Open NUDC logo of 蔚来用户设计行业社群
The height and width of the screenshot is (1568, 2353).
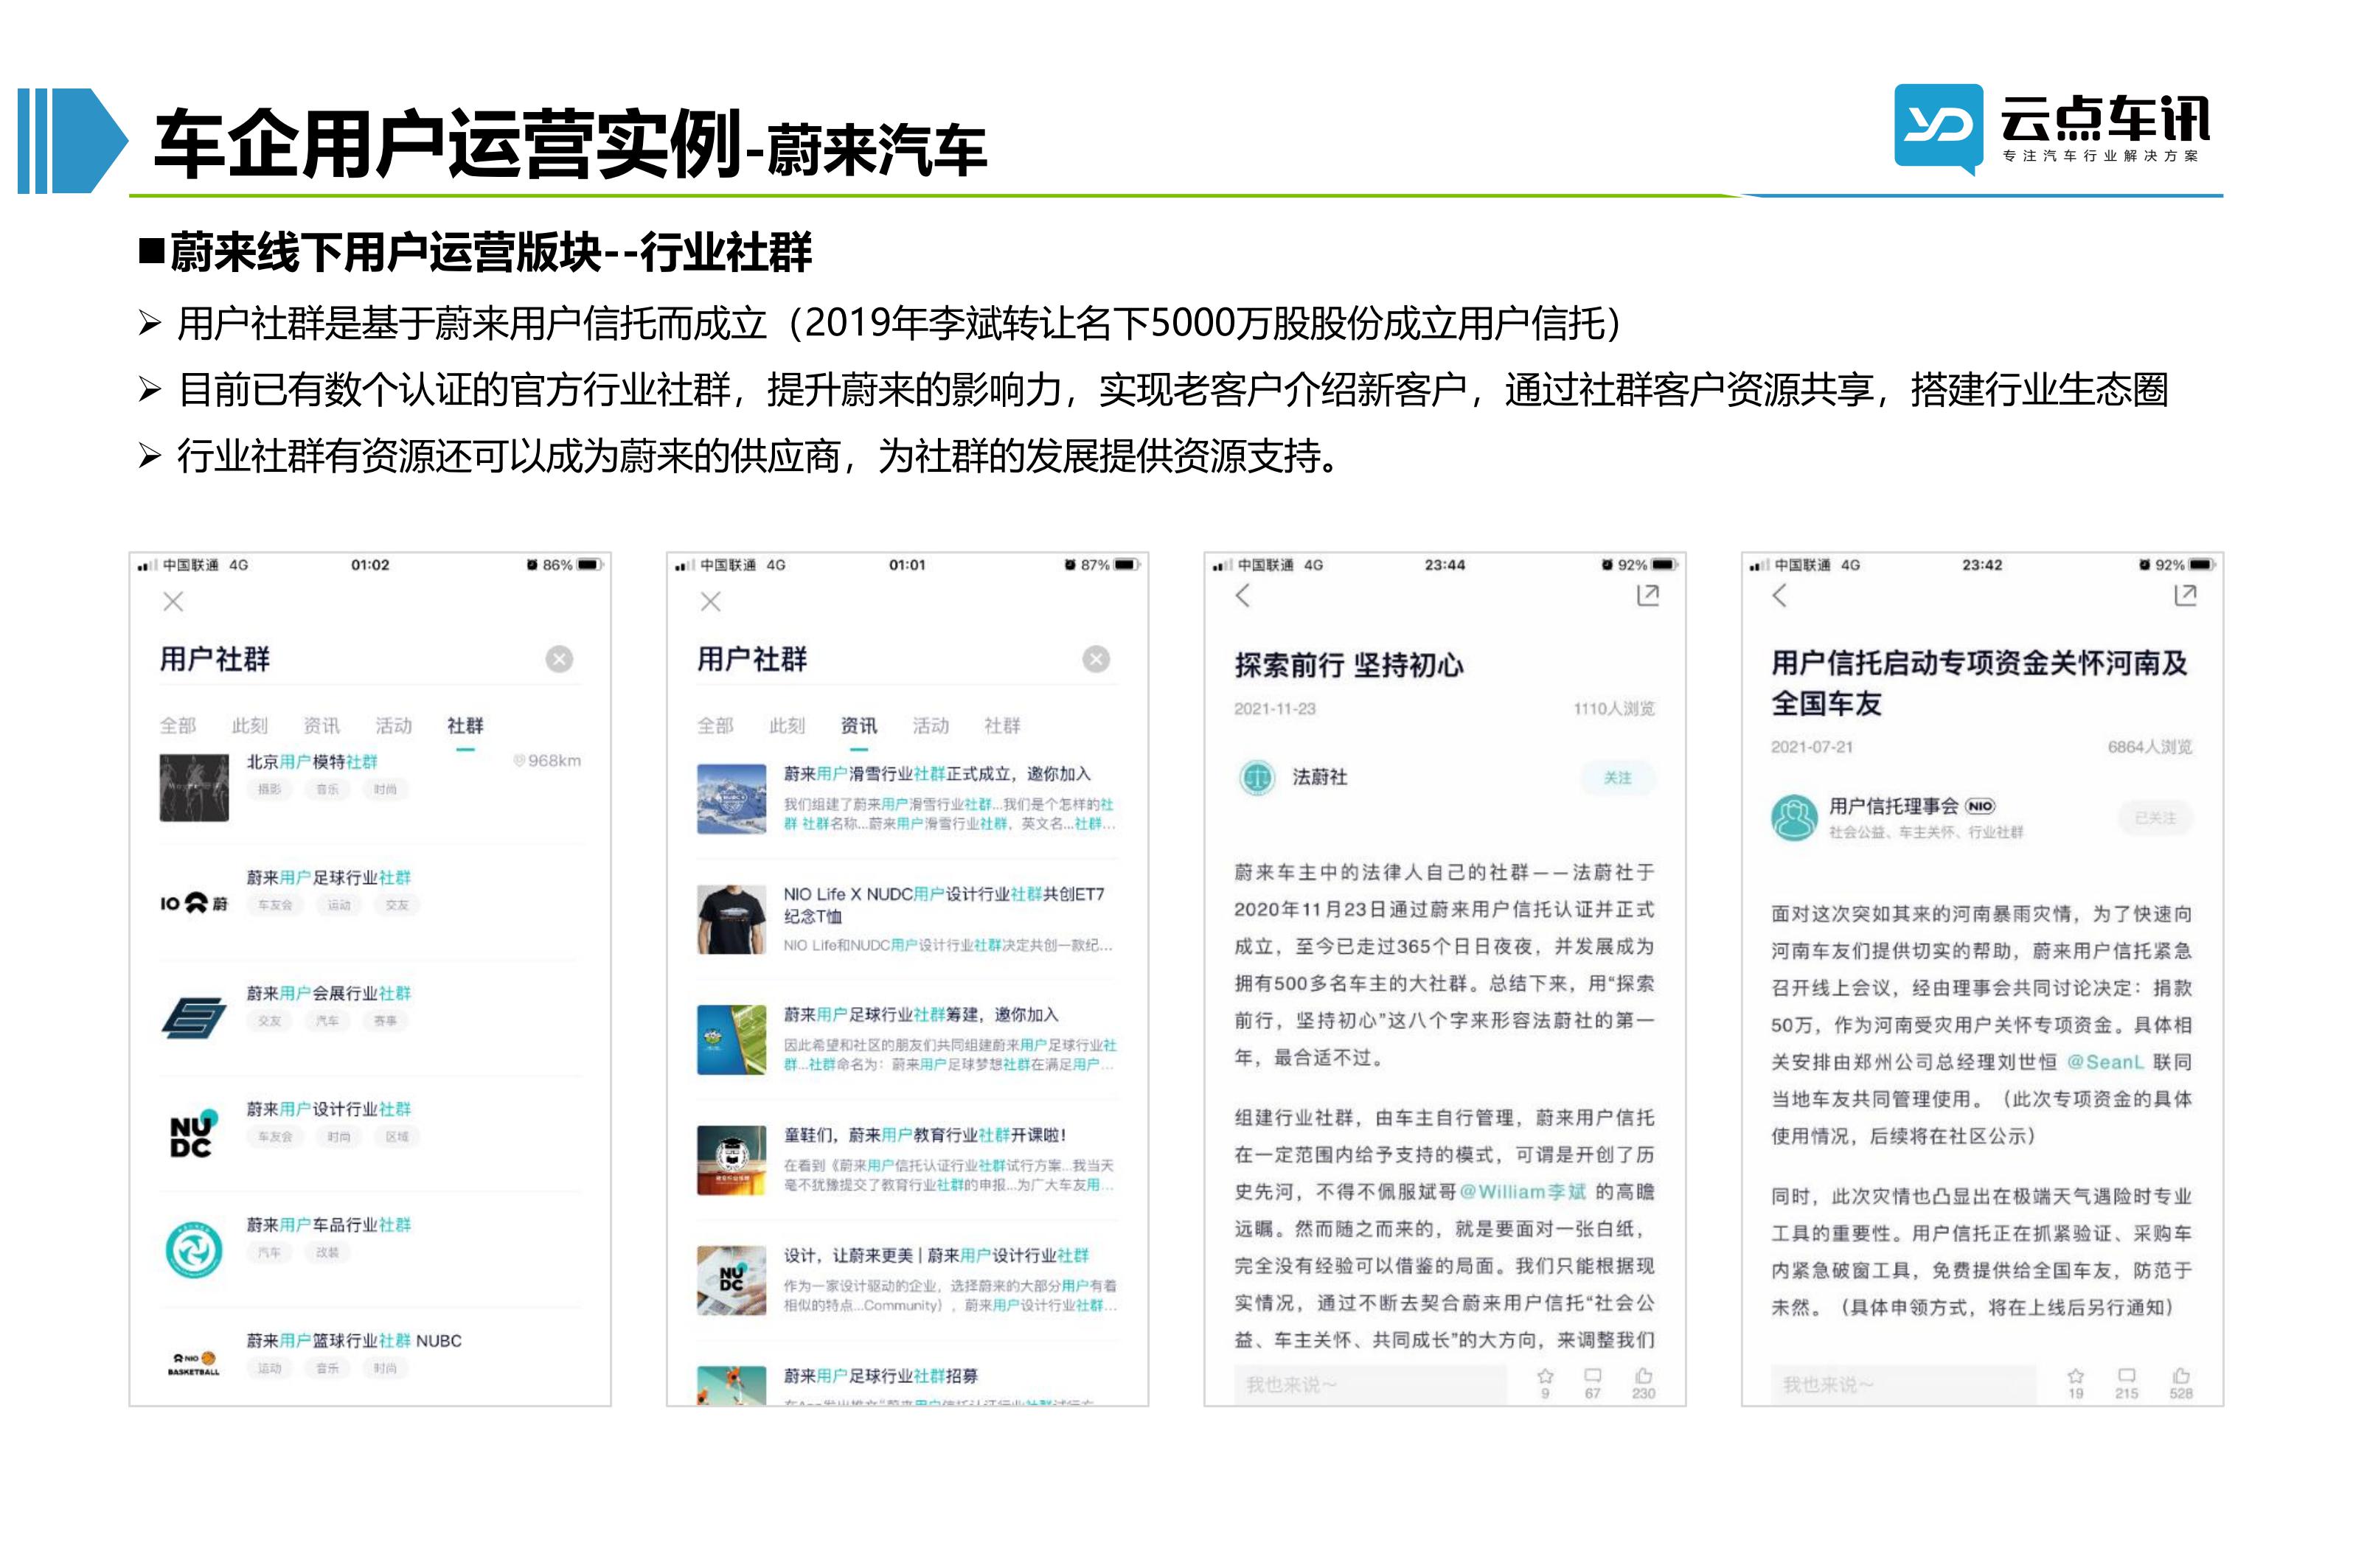[194, 1133]
